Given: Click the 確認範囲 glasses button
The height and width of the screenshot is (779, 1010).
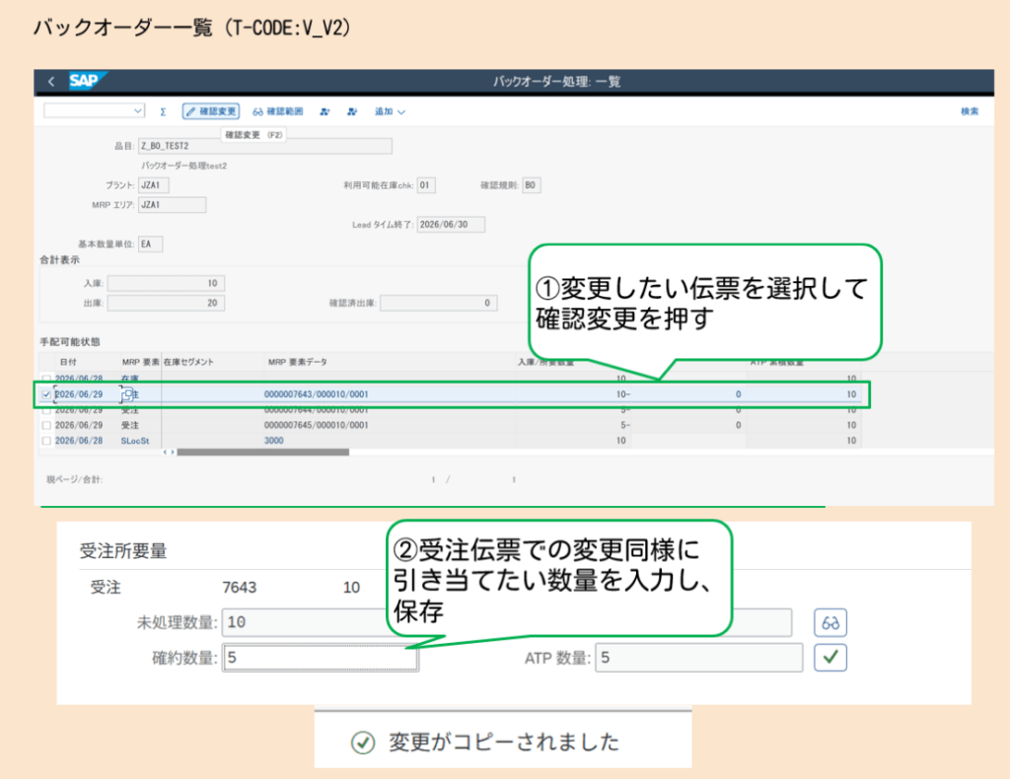Looking at the screenshot, I should point(277,111).
